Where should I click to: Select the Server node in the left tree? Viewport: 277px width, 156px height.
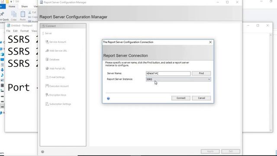tap(48, 33)
